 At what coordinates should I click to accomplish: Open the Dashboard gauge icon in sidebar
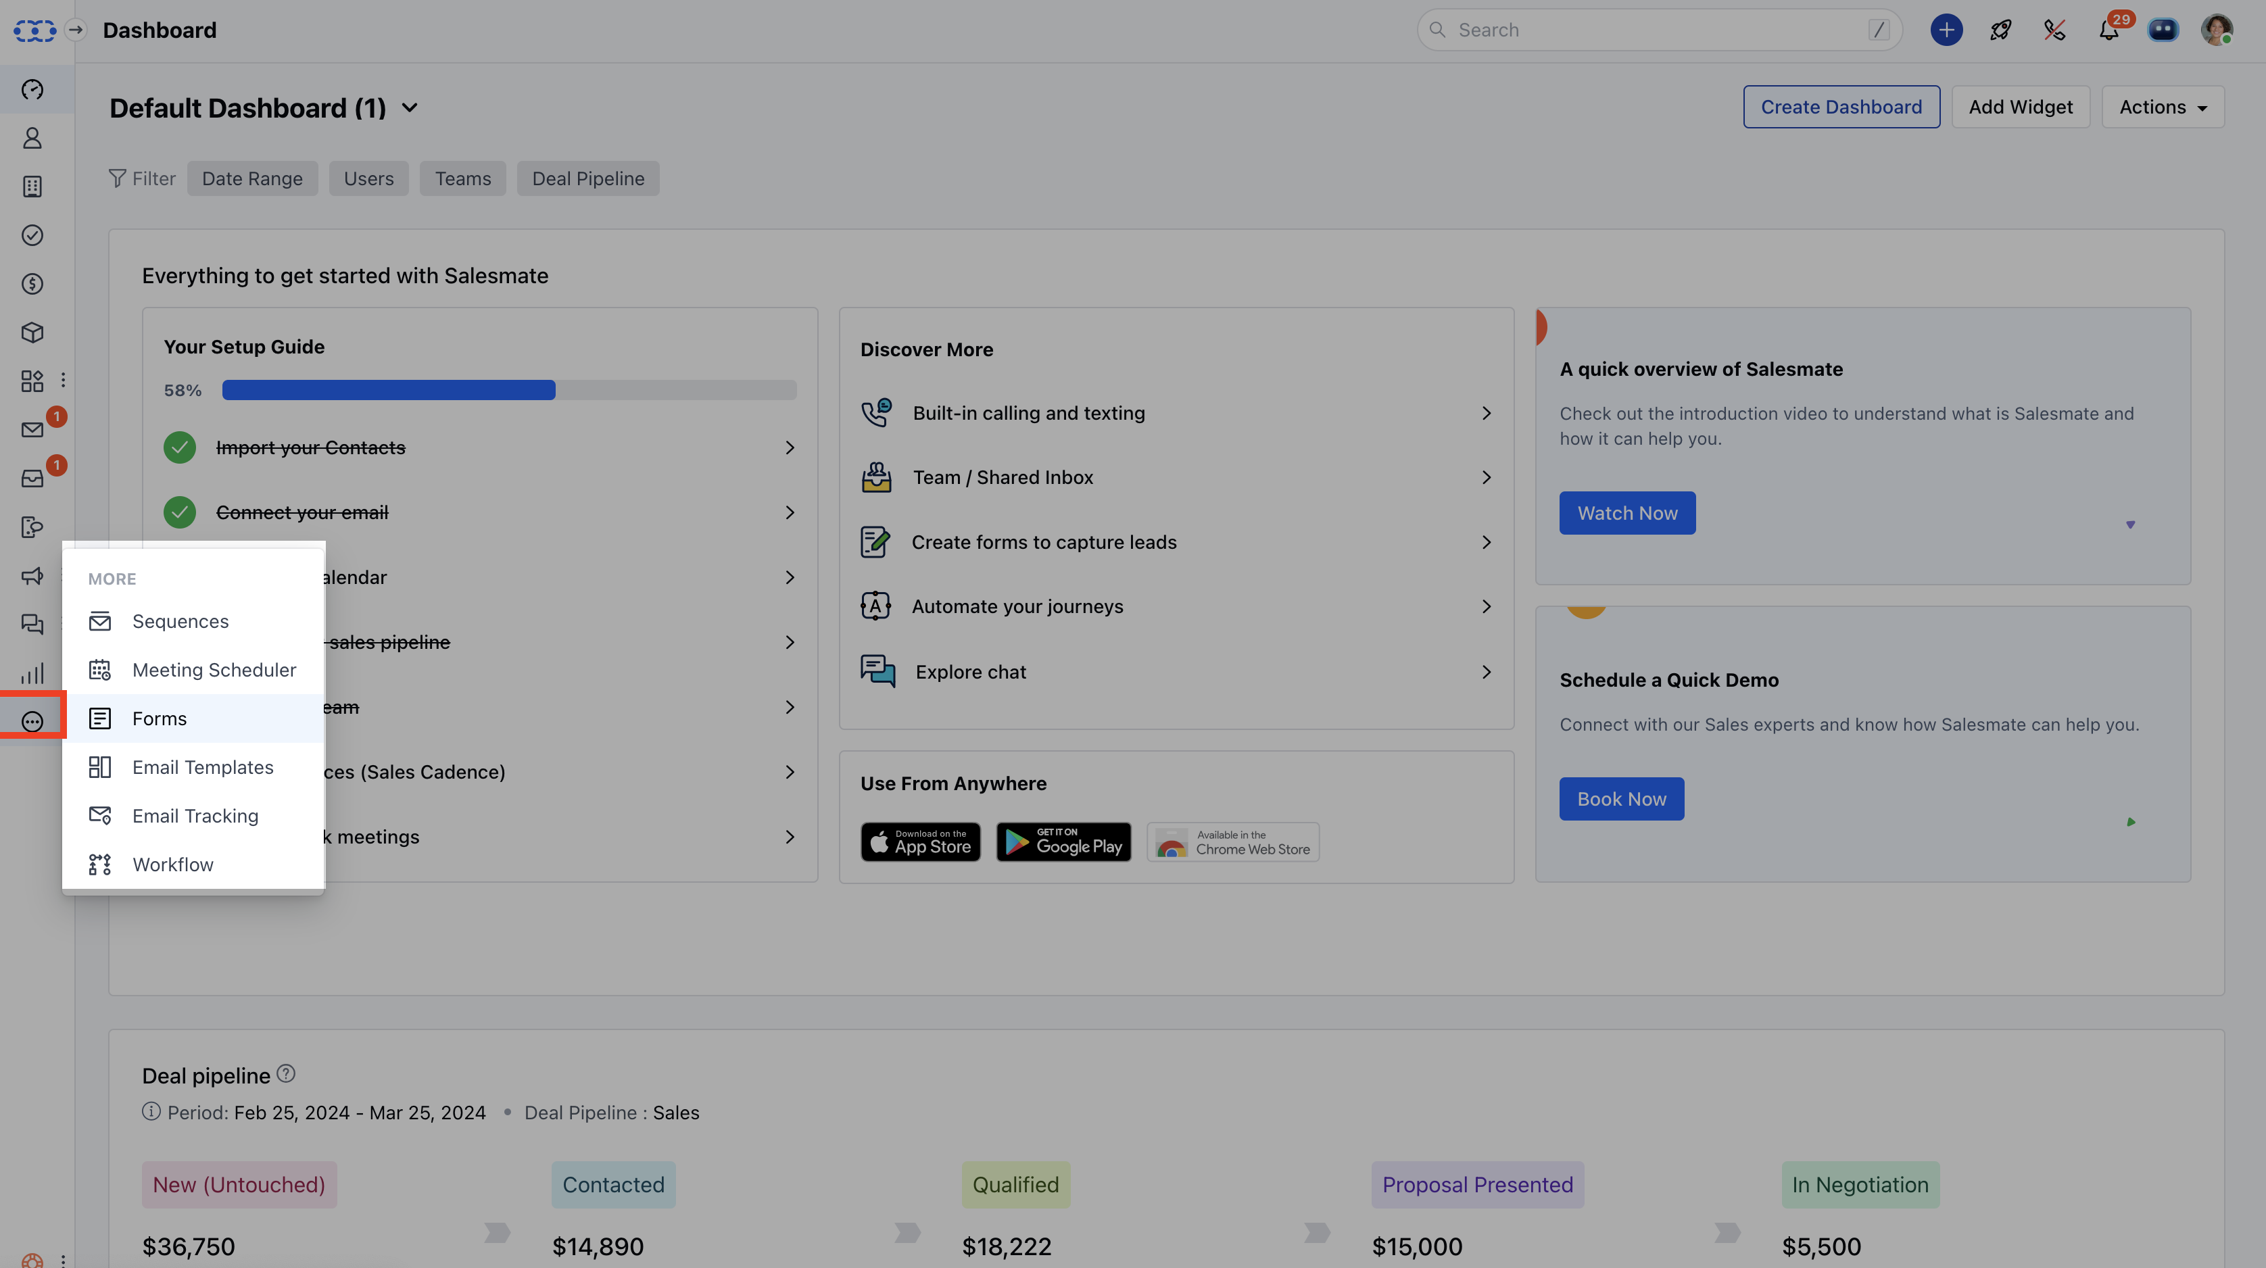point(32,89)
